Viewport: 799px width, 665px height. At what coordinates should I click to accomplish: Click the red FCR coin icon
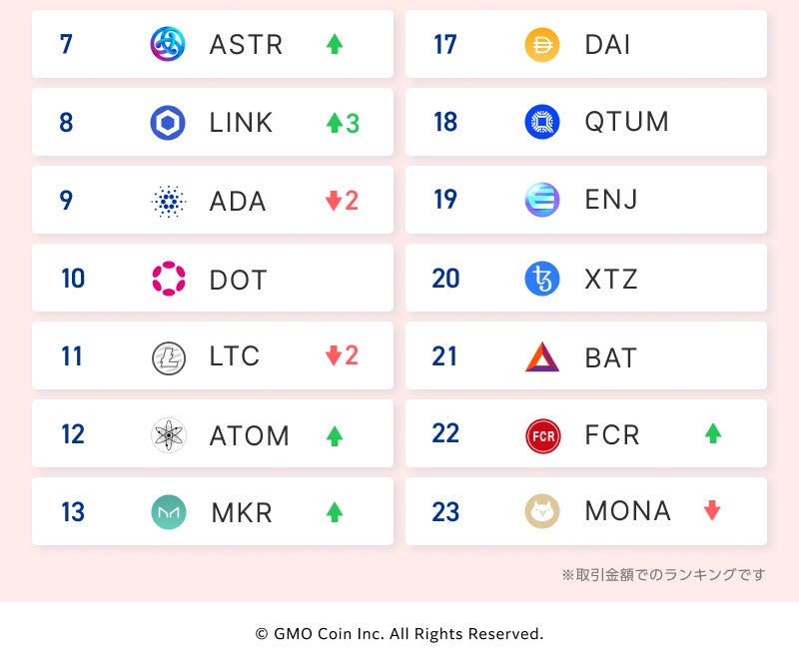[x=542, y=434]
